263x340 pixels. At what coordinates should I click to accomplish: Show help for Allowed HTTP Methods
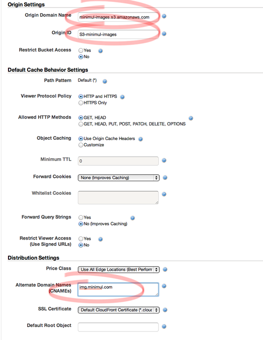point(191,118)
